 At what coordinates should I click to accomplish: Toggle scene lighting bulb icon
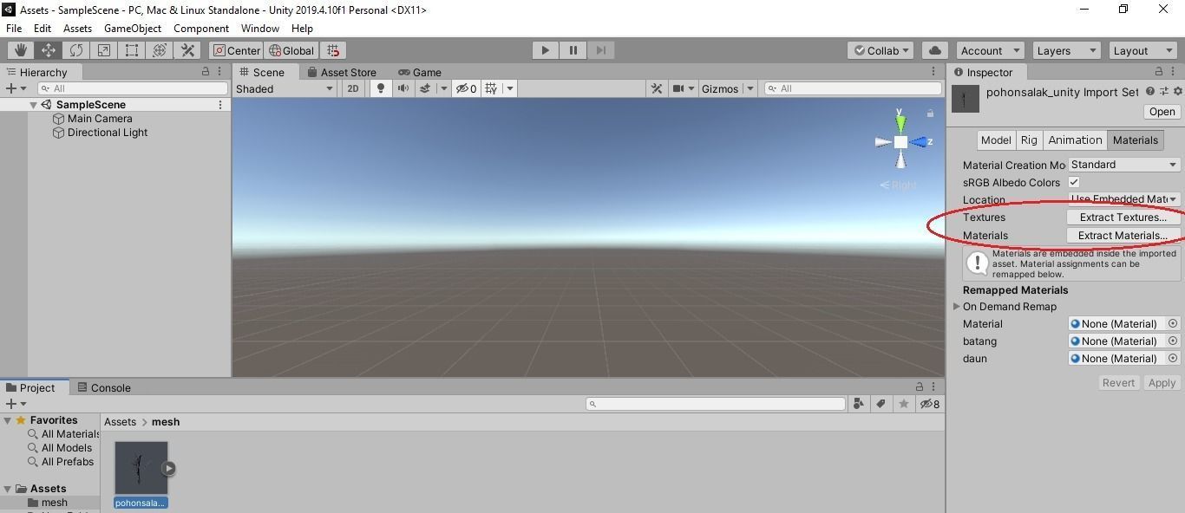[x=380, y=88]
